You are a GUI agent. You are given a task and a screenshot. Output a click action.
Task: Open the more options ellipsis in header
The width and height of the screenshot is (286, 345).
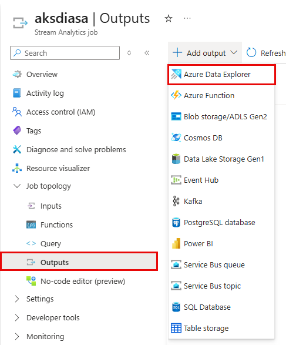click(x=187, y=18)
